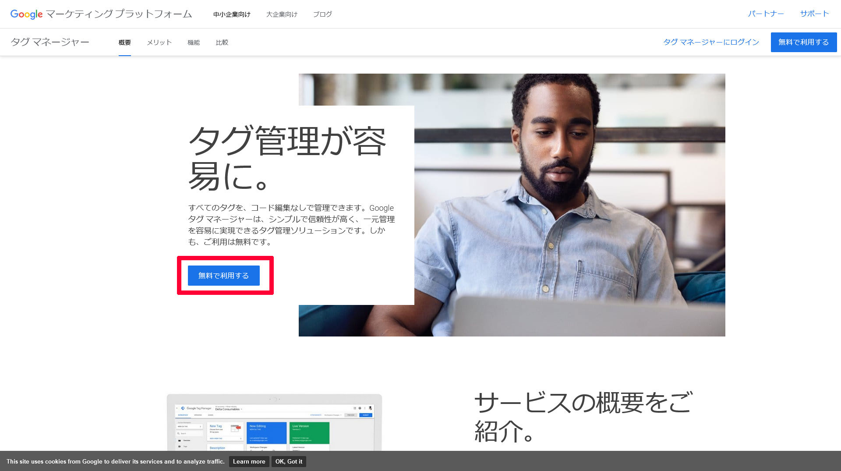
Task: Open the 大企業向け menu item
Action: pos(282,14)
